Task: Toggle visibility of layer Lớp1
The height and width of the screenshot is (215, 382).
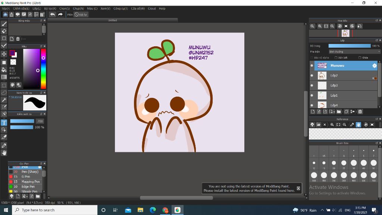Action: point(312,95)
